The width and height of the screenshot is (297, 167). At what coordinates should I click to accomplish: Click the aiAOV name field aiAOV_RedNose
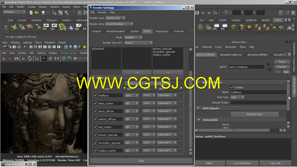coord(246,67)
